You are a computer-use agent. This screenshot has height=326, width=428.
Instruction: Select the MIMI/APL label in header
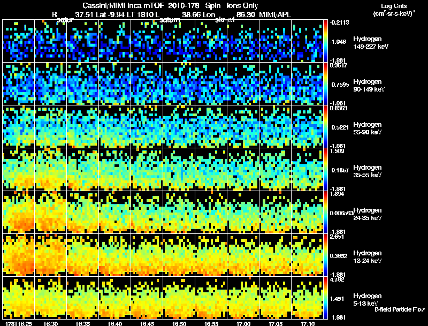(x=275, y=14)
